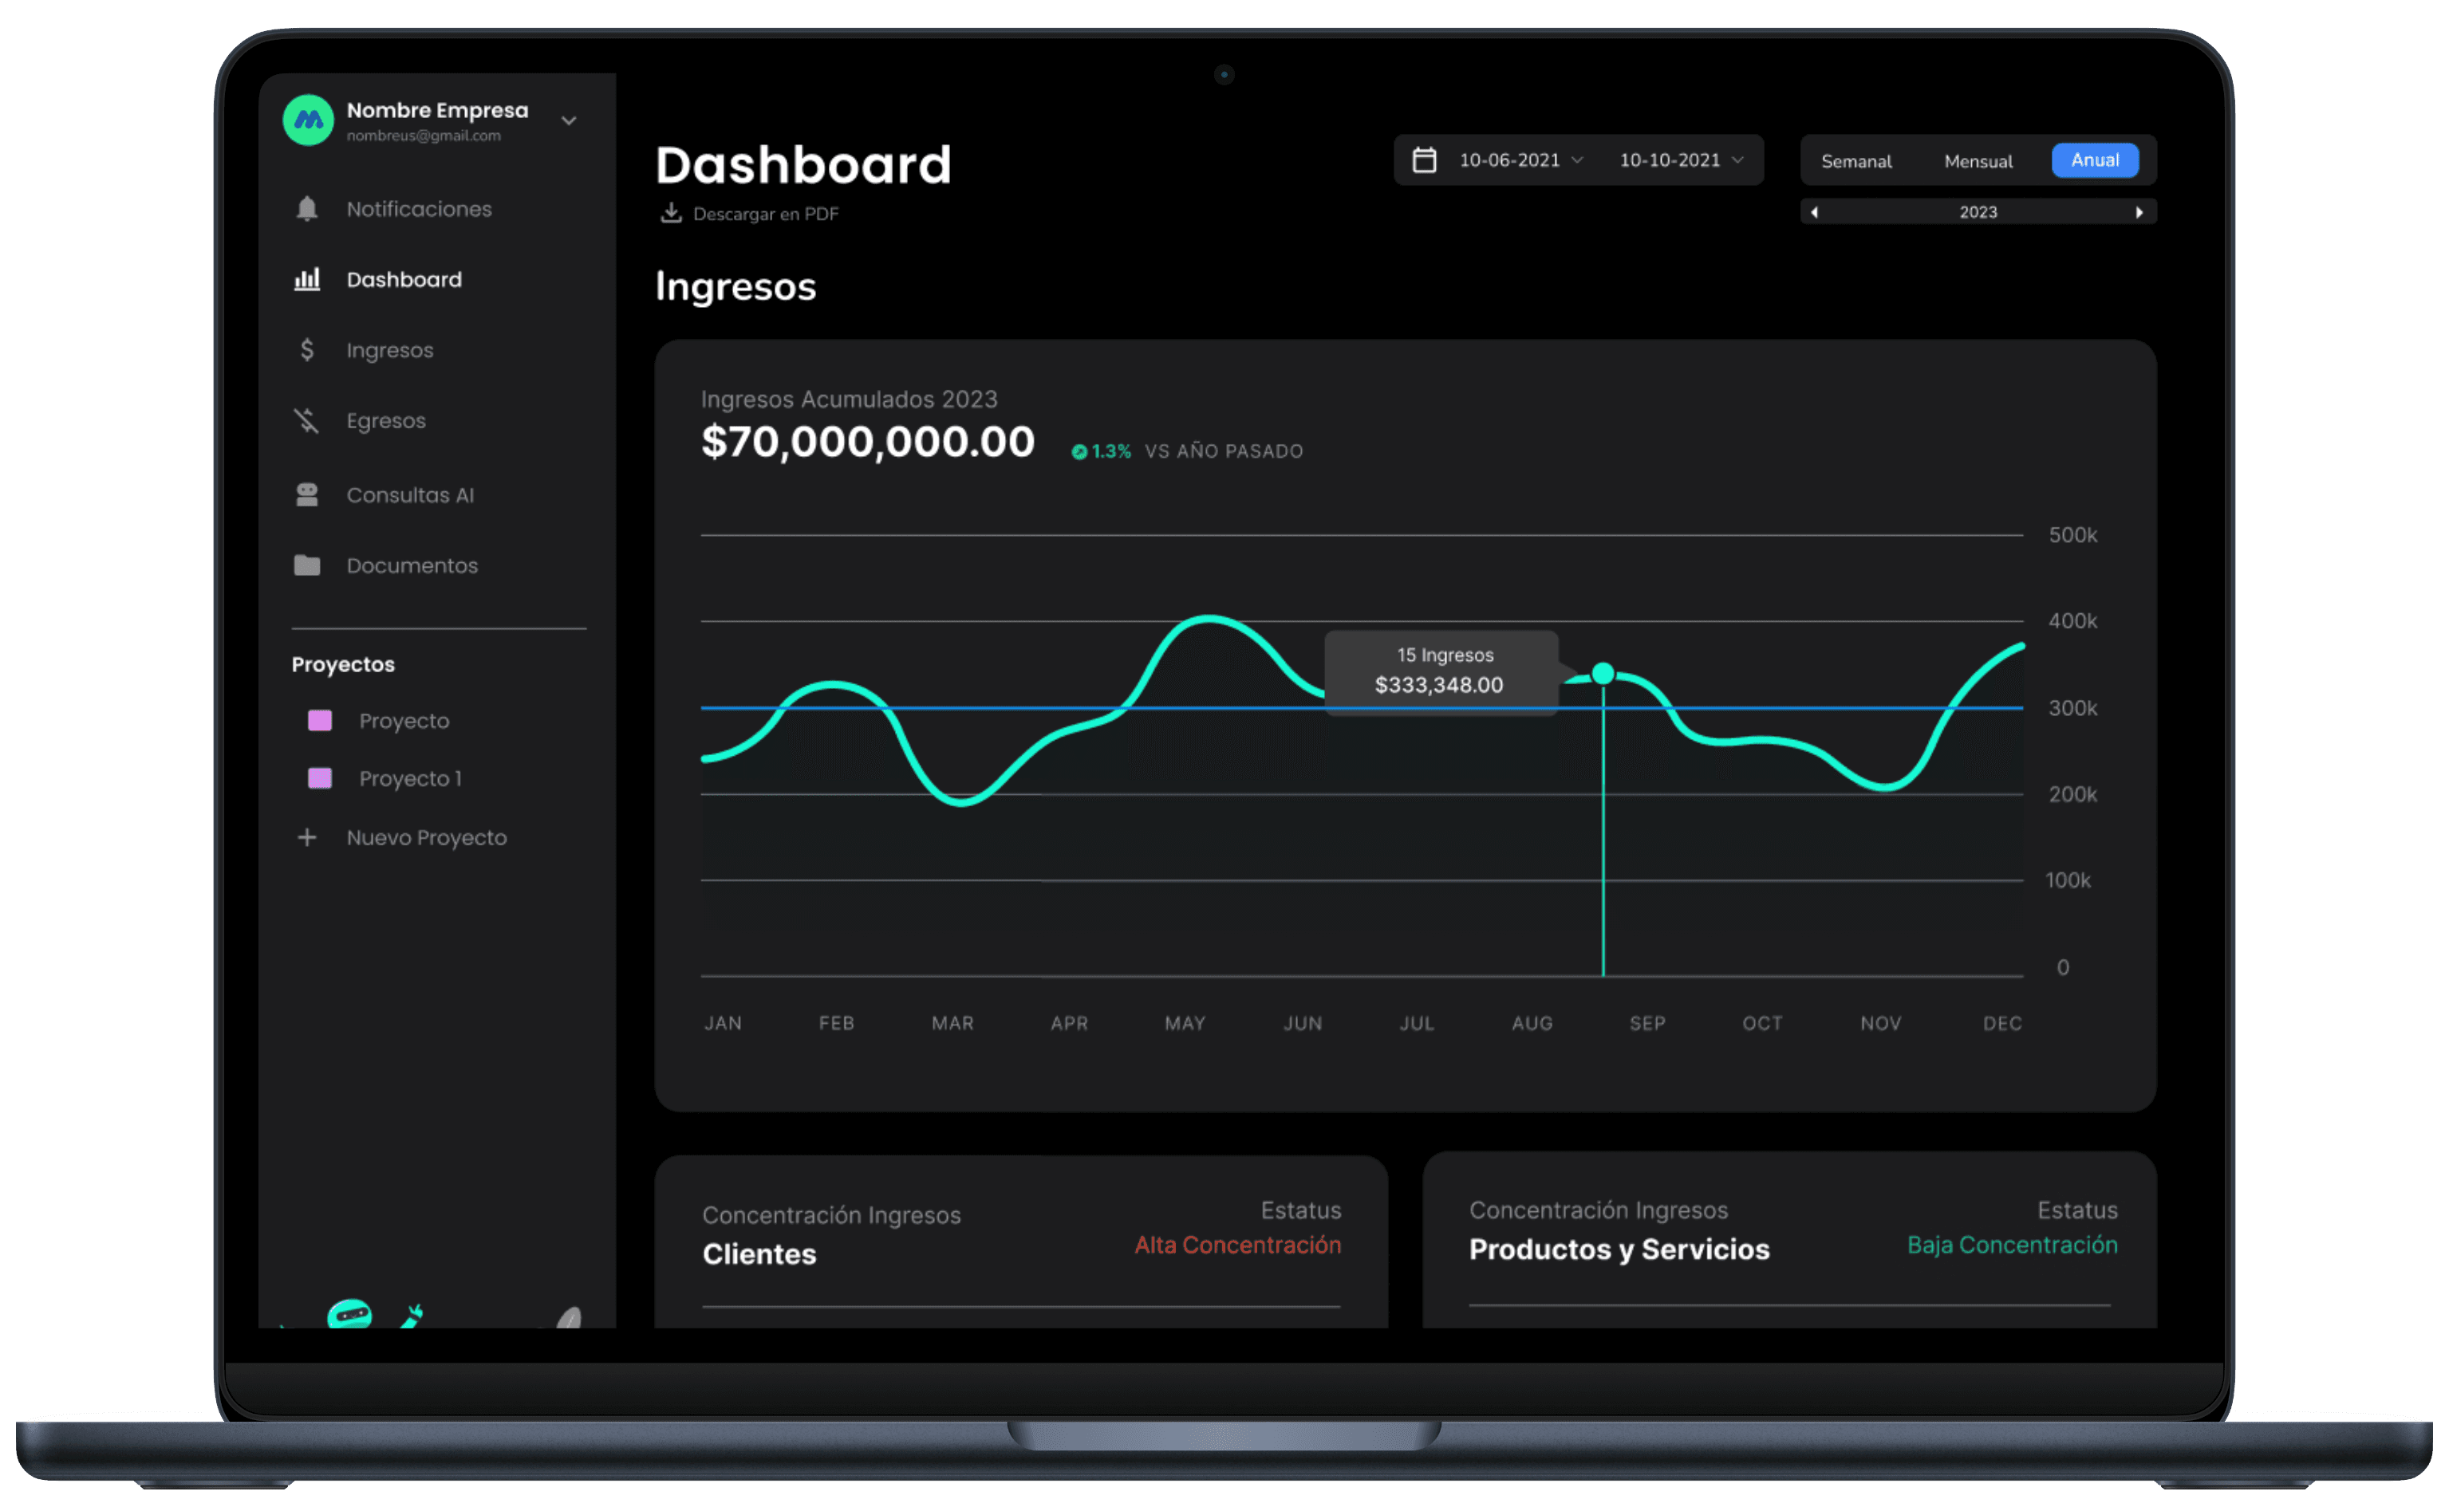
Task: Go to the previous year with the left arrow
Action: [x=1814, y=212]
